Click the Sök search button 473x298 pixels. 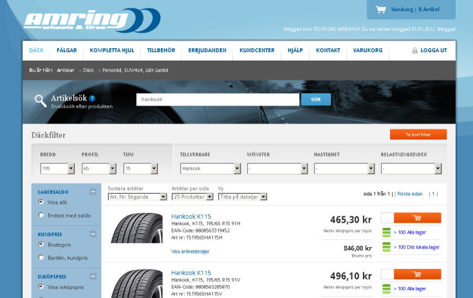pyautogui.click(x=316, y=100)
